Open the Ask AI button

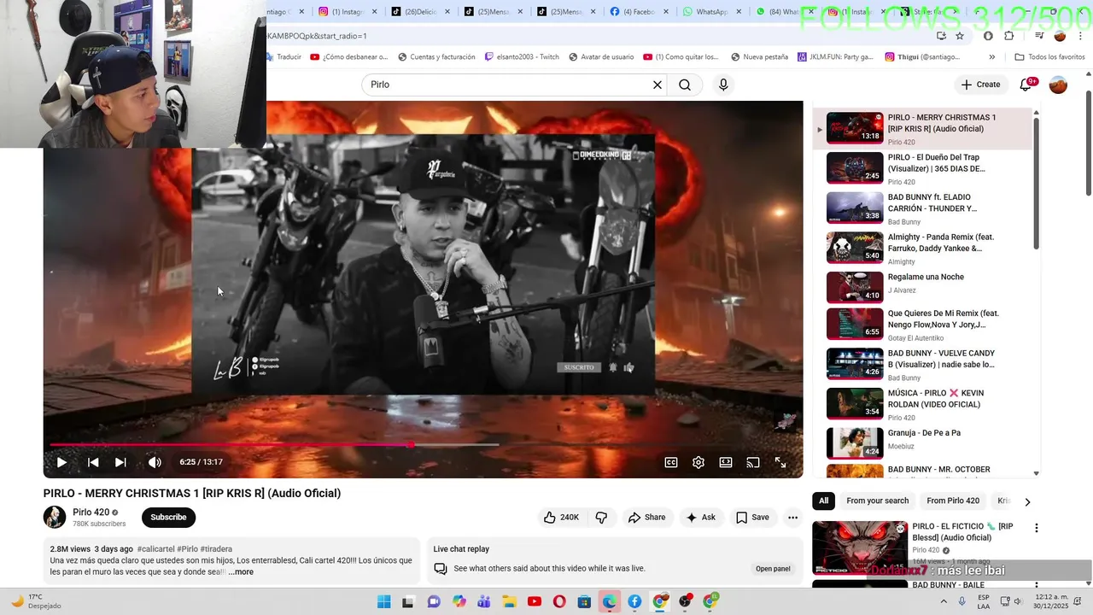point(700,517)
